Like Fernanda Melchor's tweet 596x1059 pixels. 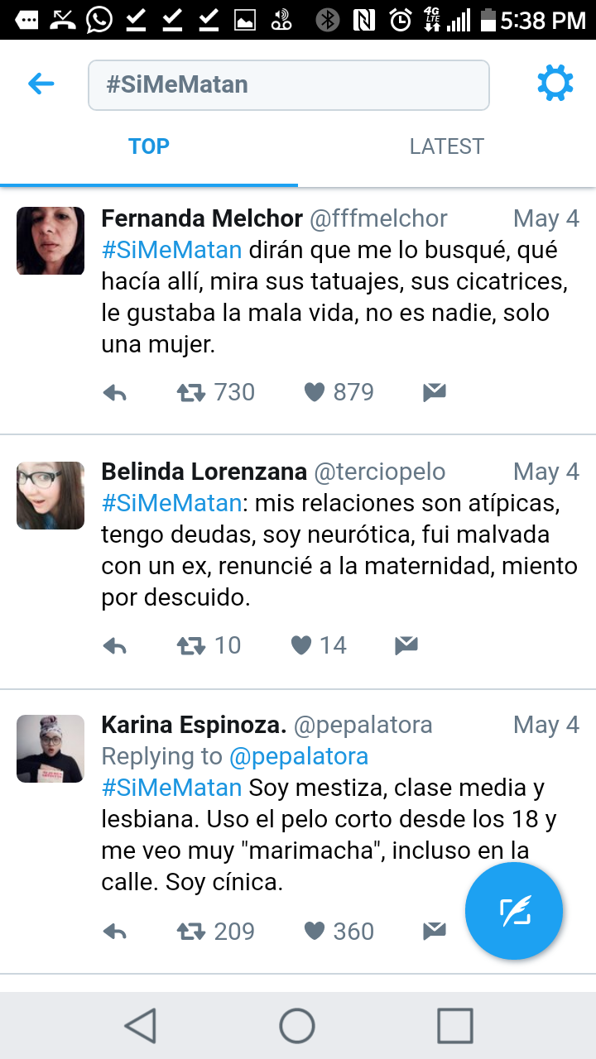(x=315, y=392)
